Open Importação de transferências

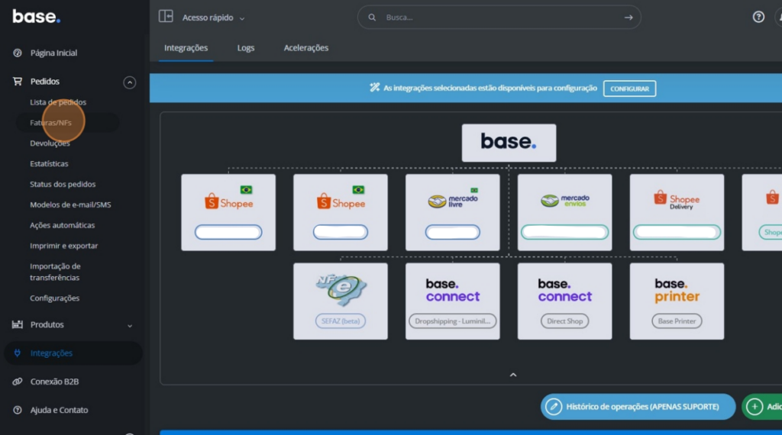55,272
